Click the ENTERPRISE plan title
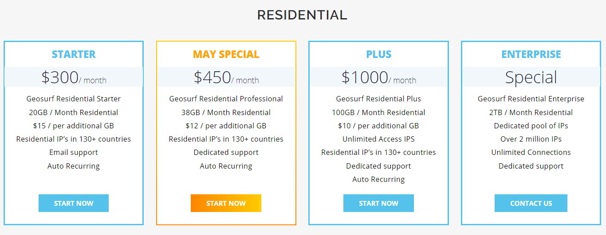606x235 pixels. (x=531, y=54)
